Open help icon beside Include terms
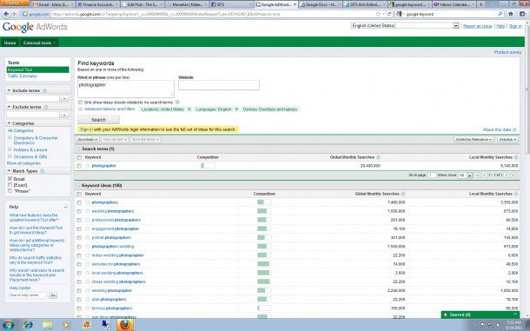The height and width of the screenshot is (331, 530). 44,90
